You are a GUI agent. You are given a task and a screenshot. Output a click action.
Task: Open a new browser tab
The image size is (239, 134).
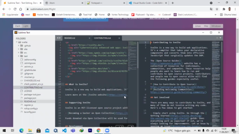coord(173,3)
